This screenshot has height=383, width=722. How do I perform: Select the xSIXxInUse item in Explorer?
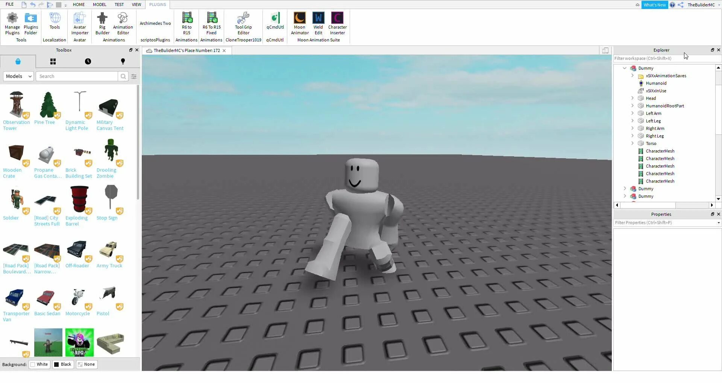[656, 91]
